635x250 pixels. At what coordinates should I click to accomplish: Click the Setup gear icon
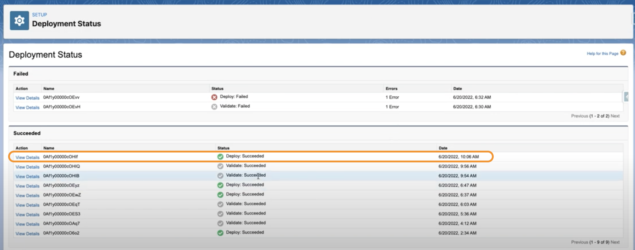[19, 21]
